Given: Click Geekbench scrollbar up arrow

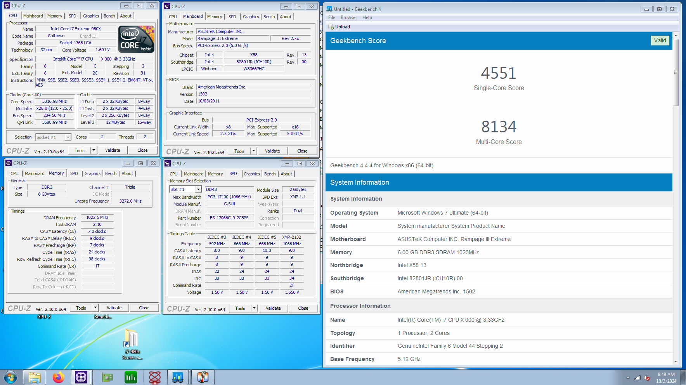Looking at the screenshot, I should [x=676, y=35].
